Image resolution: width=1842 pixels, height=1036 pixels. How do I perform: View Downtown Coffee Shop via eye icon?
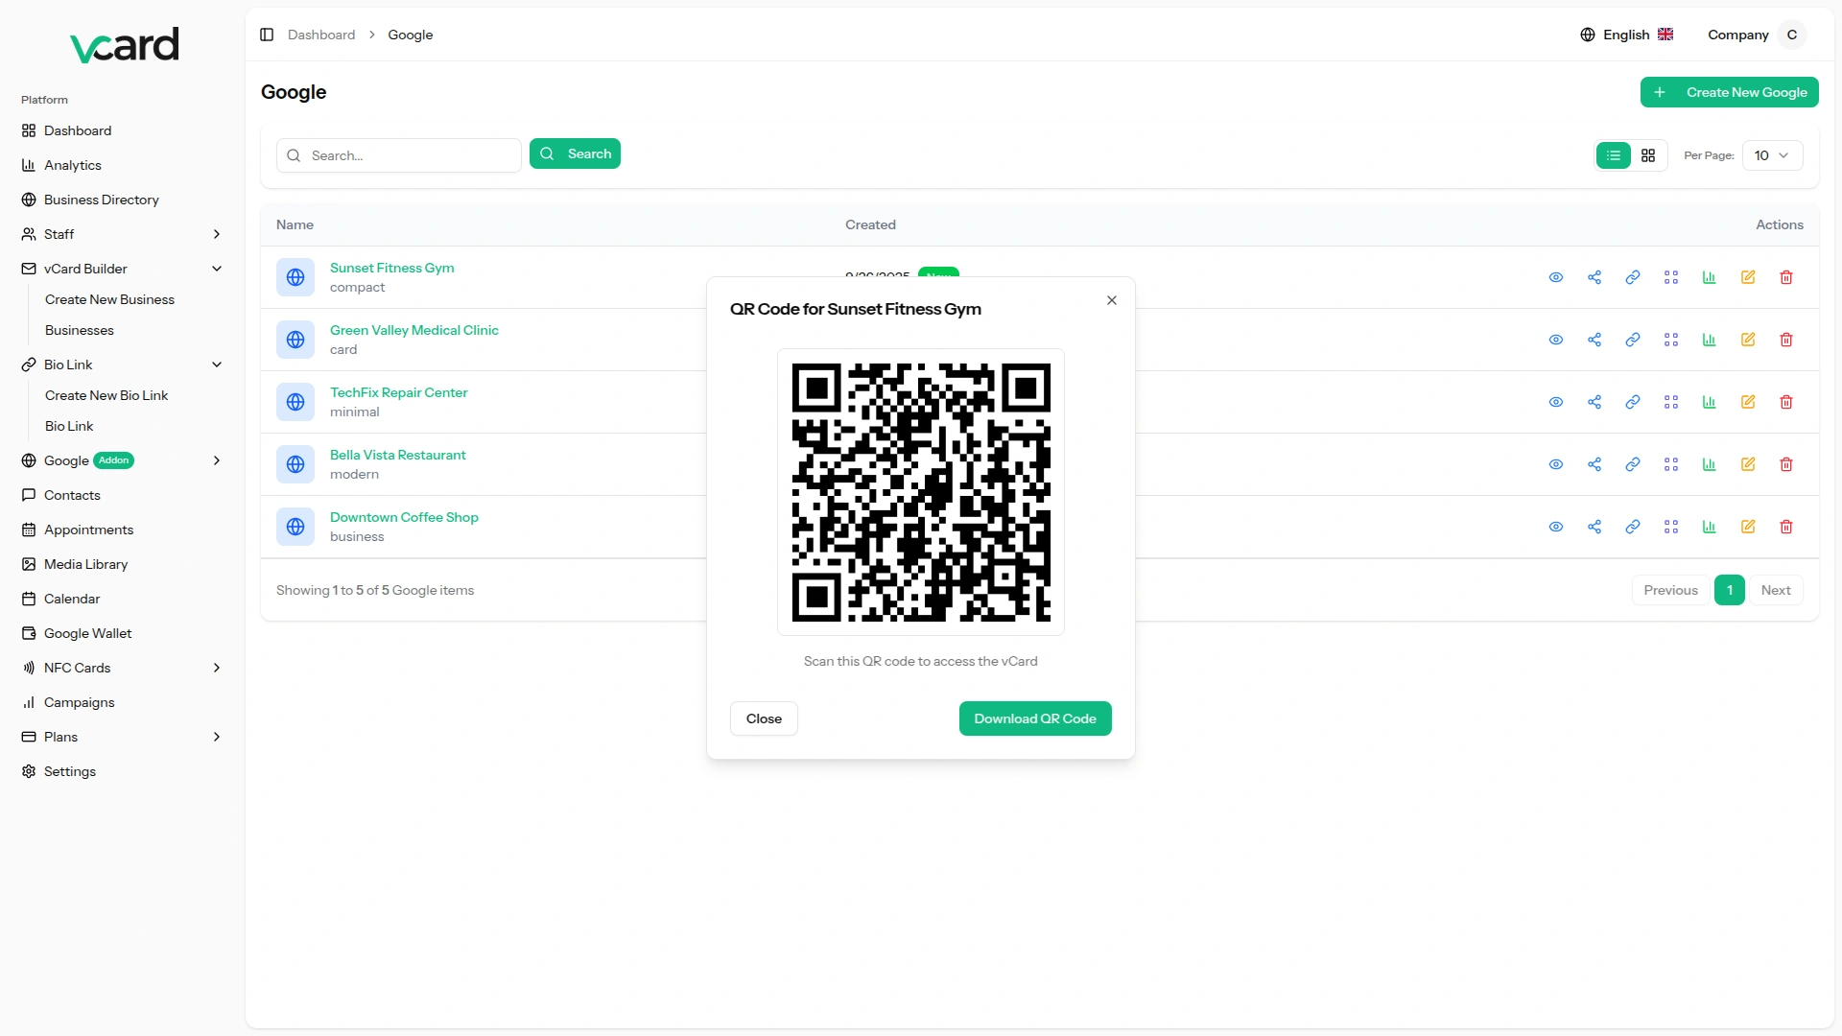tap(1555, 527)
